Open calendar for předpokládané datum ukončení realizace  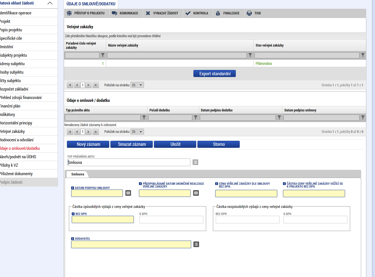click(196, 193)
